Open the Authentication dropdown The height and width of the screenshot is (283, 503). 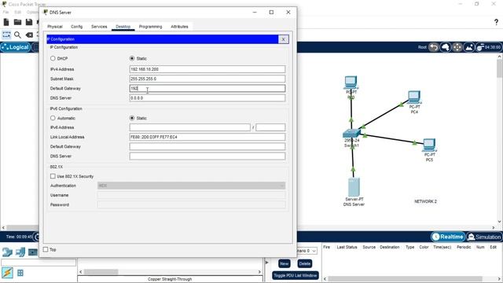[191, 186]
